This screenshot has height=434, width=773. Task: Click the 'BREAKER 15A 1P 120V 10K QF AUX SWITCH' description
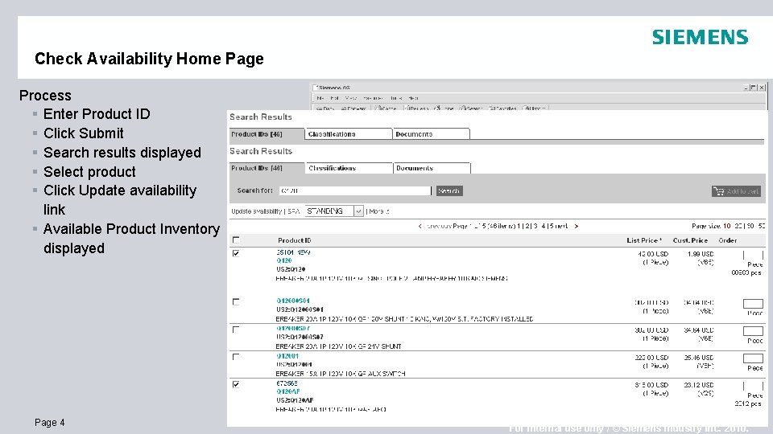click(341, 374)
